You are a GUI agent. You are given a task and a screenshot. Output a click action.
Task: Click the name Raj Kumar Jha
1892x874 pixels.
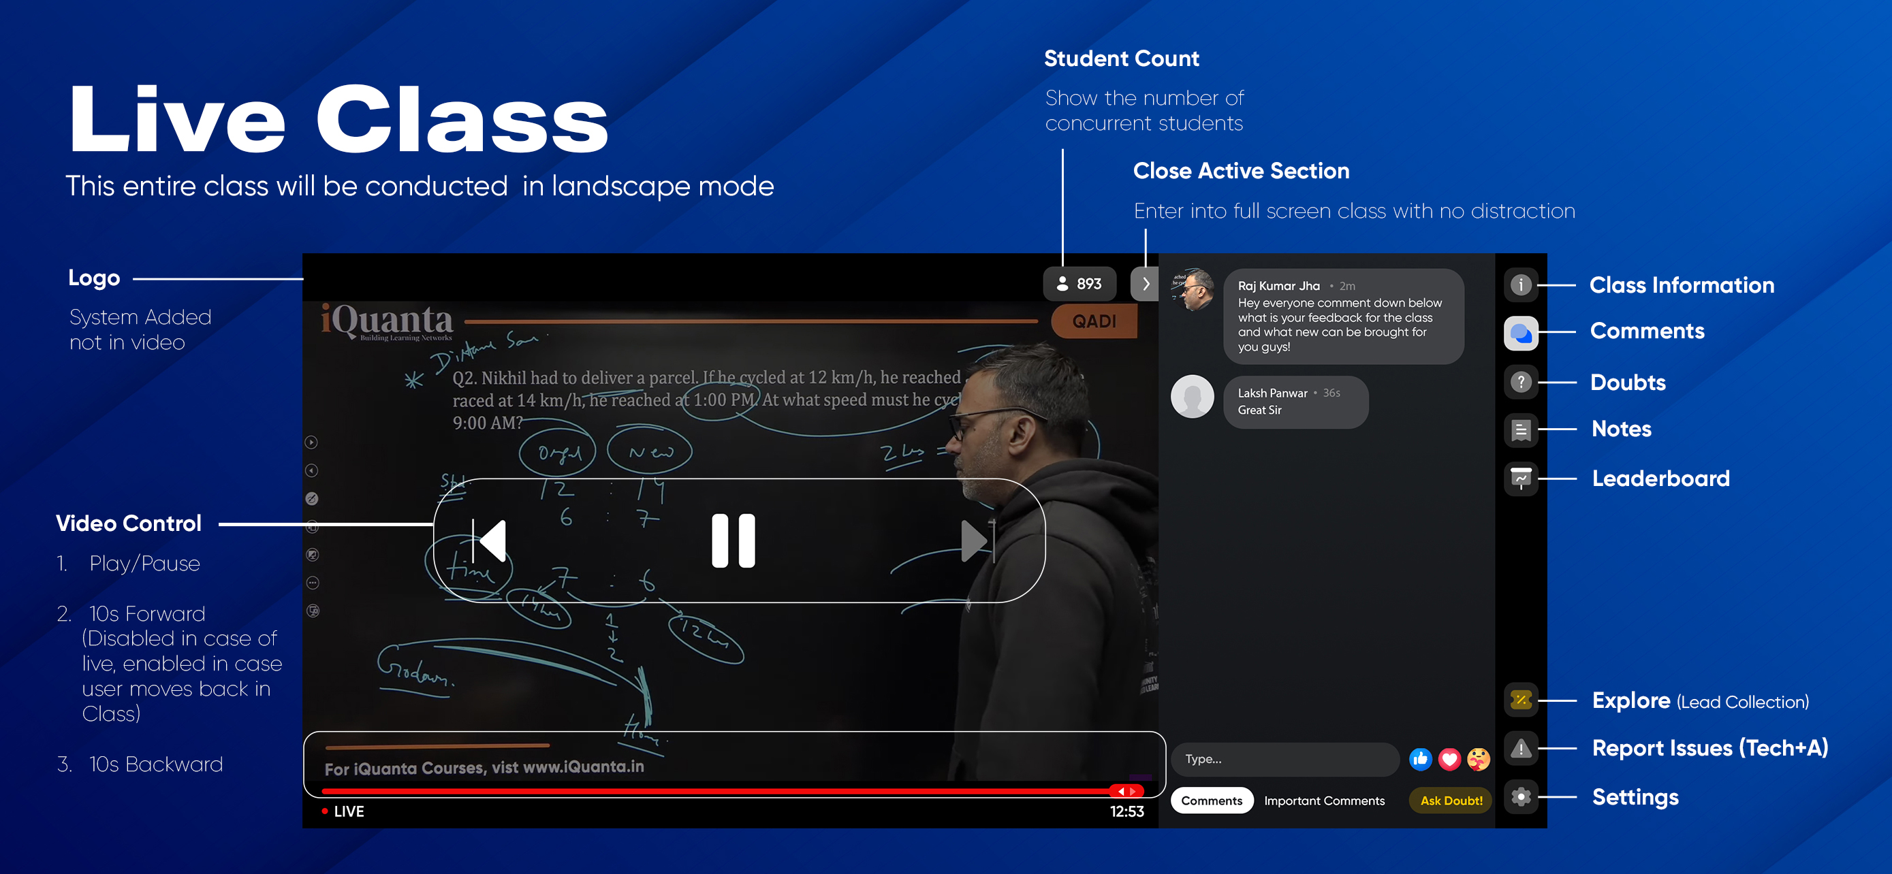1279,285
